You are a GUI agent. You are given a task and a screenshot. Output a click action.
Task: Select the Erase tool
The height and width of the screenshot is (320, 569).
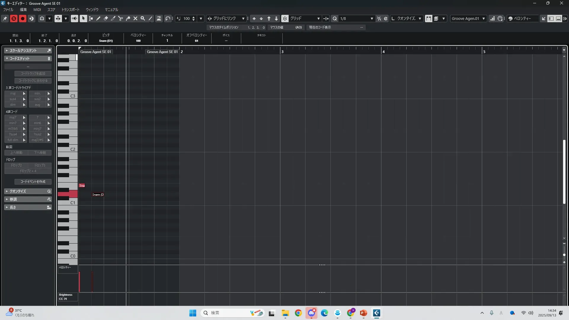[106, 18]
